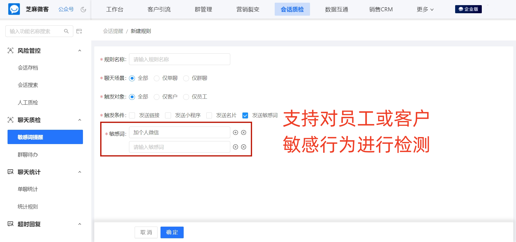Collapse the 超时回复 section

[80, 224]
